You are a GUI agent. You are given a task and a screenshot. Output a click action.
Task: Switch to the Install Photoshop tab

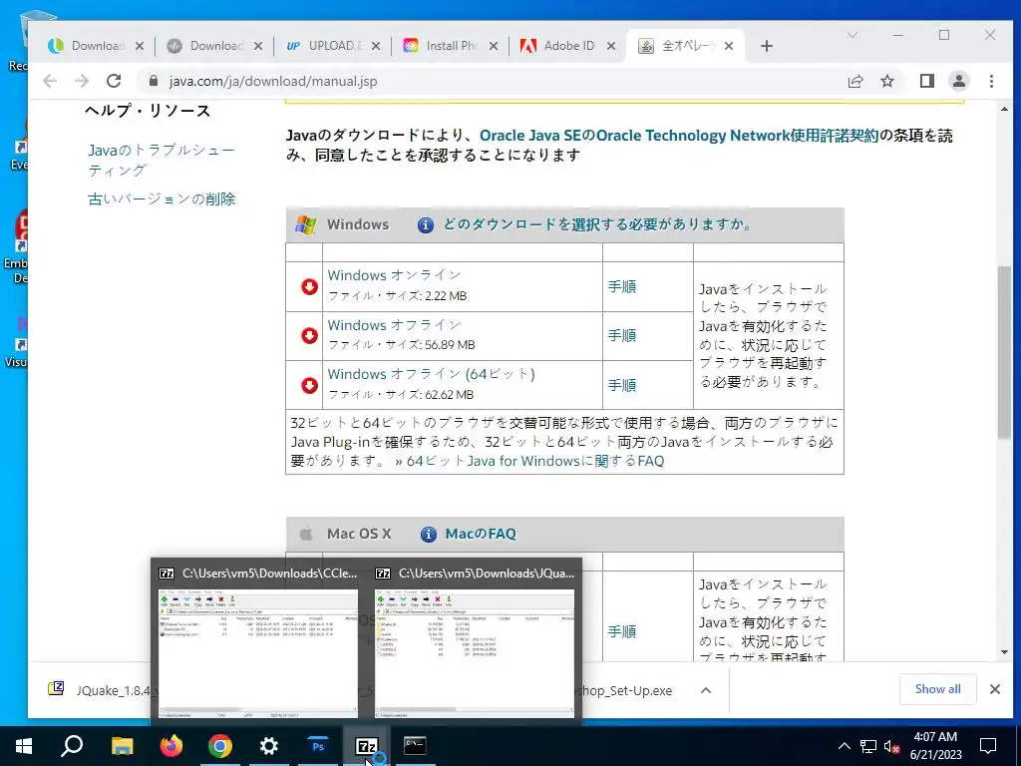tap(451, 46)
